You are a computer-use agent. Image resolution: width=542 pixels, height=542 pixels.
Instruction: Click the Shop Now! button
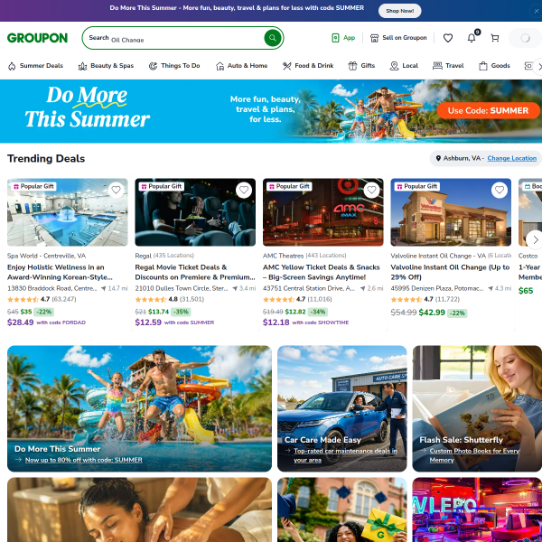tap(399, 11)
